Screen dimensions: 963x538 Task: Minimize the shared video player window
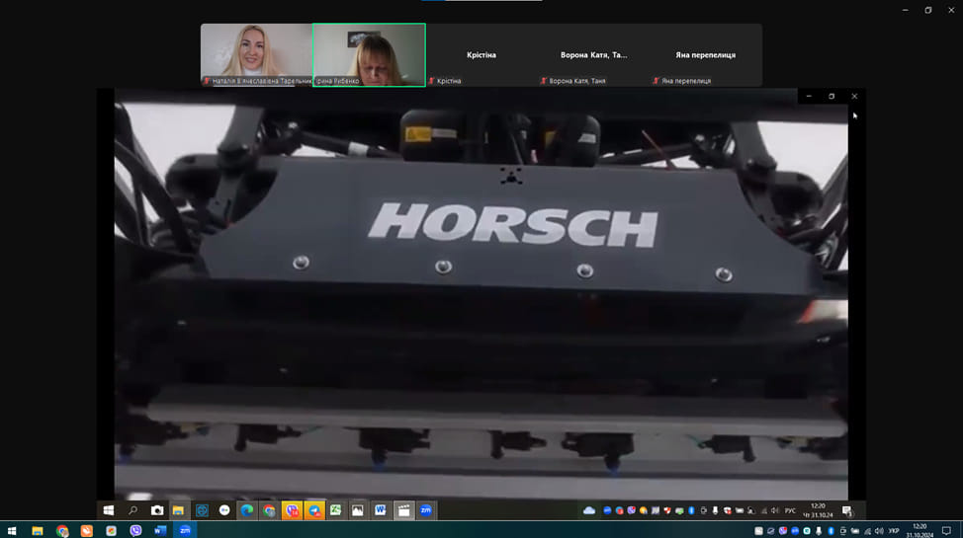pyautogui.click(x=809, y=97)
